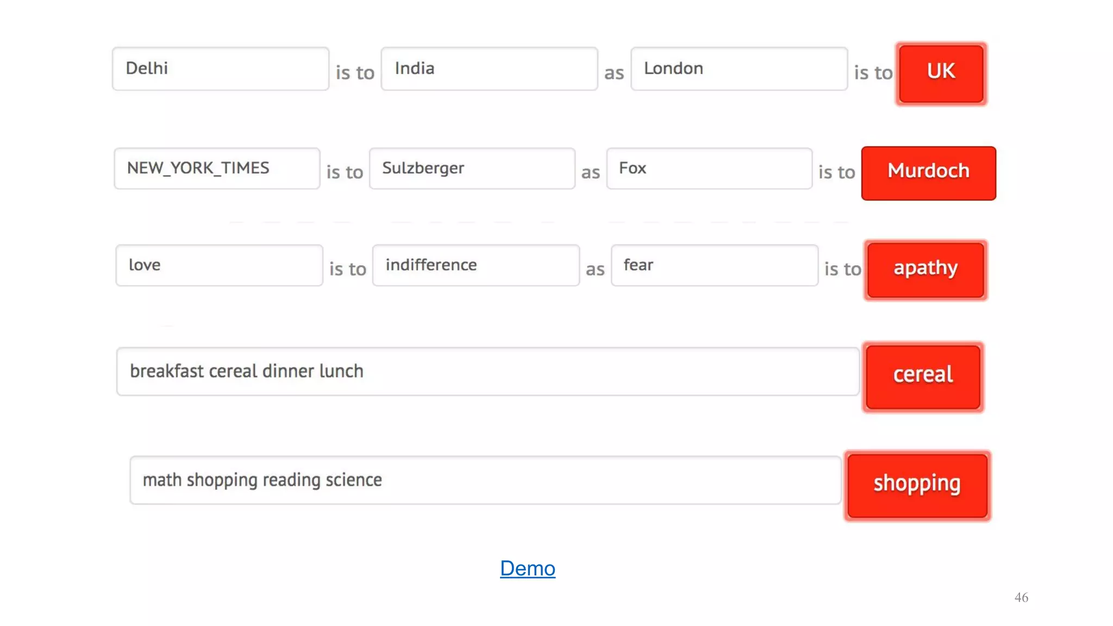
Task: Click the slide number 46
Action: [1021, 598]
